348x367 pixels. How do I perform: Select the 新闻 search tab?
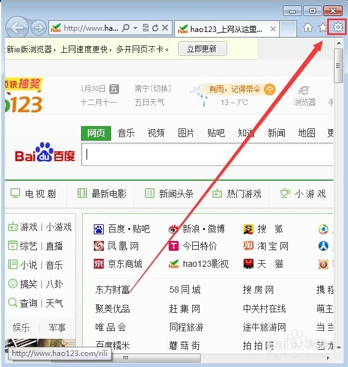click(x=276, y=133)
